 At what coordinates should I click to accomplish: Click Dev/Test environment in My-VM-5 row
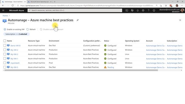pyautogui.click(x=52, y=67)
